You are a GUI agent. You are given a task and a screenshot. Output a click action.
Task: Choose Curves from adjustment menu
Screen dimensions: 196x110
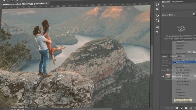[179, 59]
